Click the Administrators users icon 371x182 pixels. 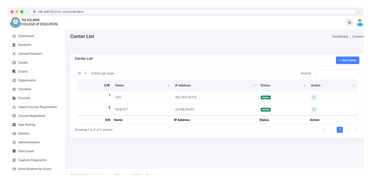coord(14,142)
